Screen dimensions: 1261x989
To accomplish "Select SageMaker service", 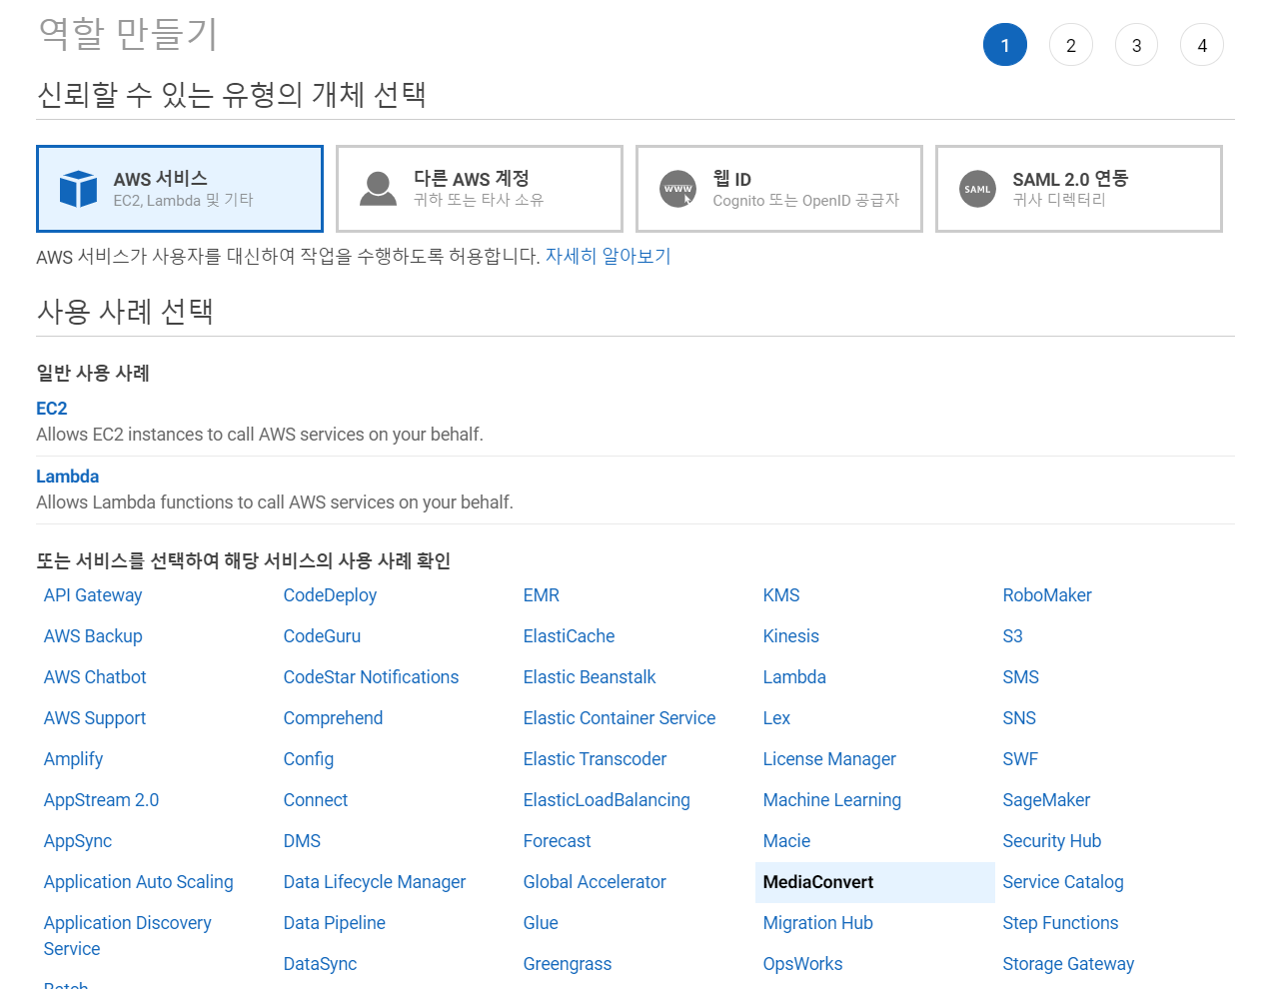I will tap(1046, 800).
